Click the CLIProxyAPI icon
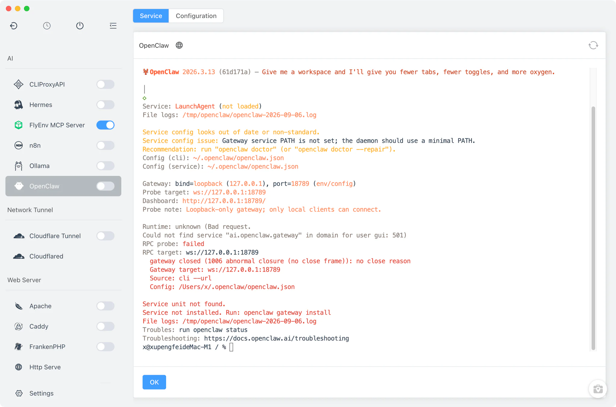Viewport: 616px width, 407px height. pyautogui.click(x=19, y=84)
